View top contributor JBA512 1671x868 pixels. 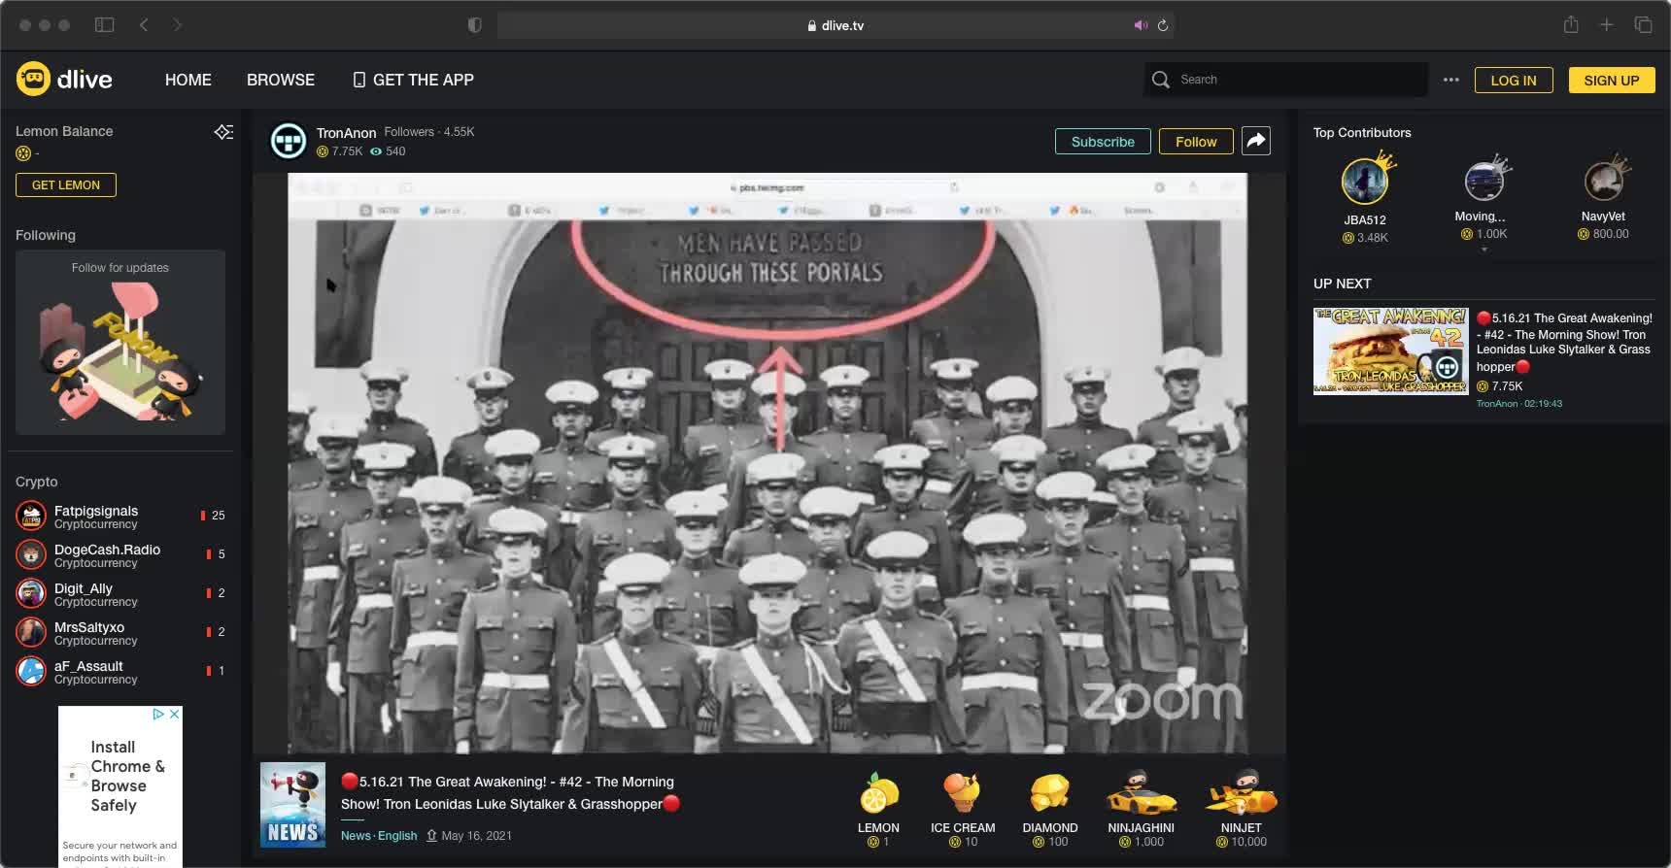click(x=1365, y=199)
